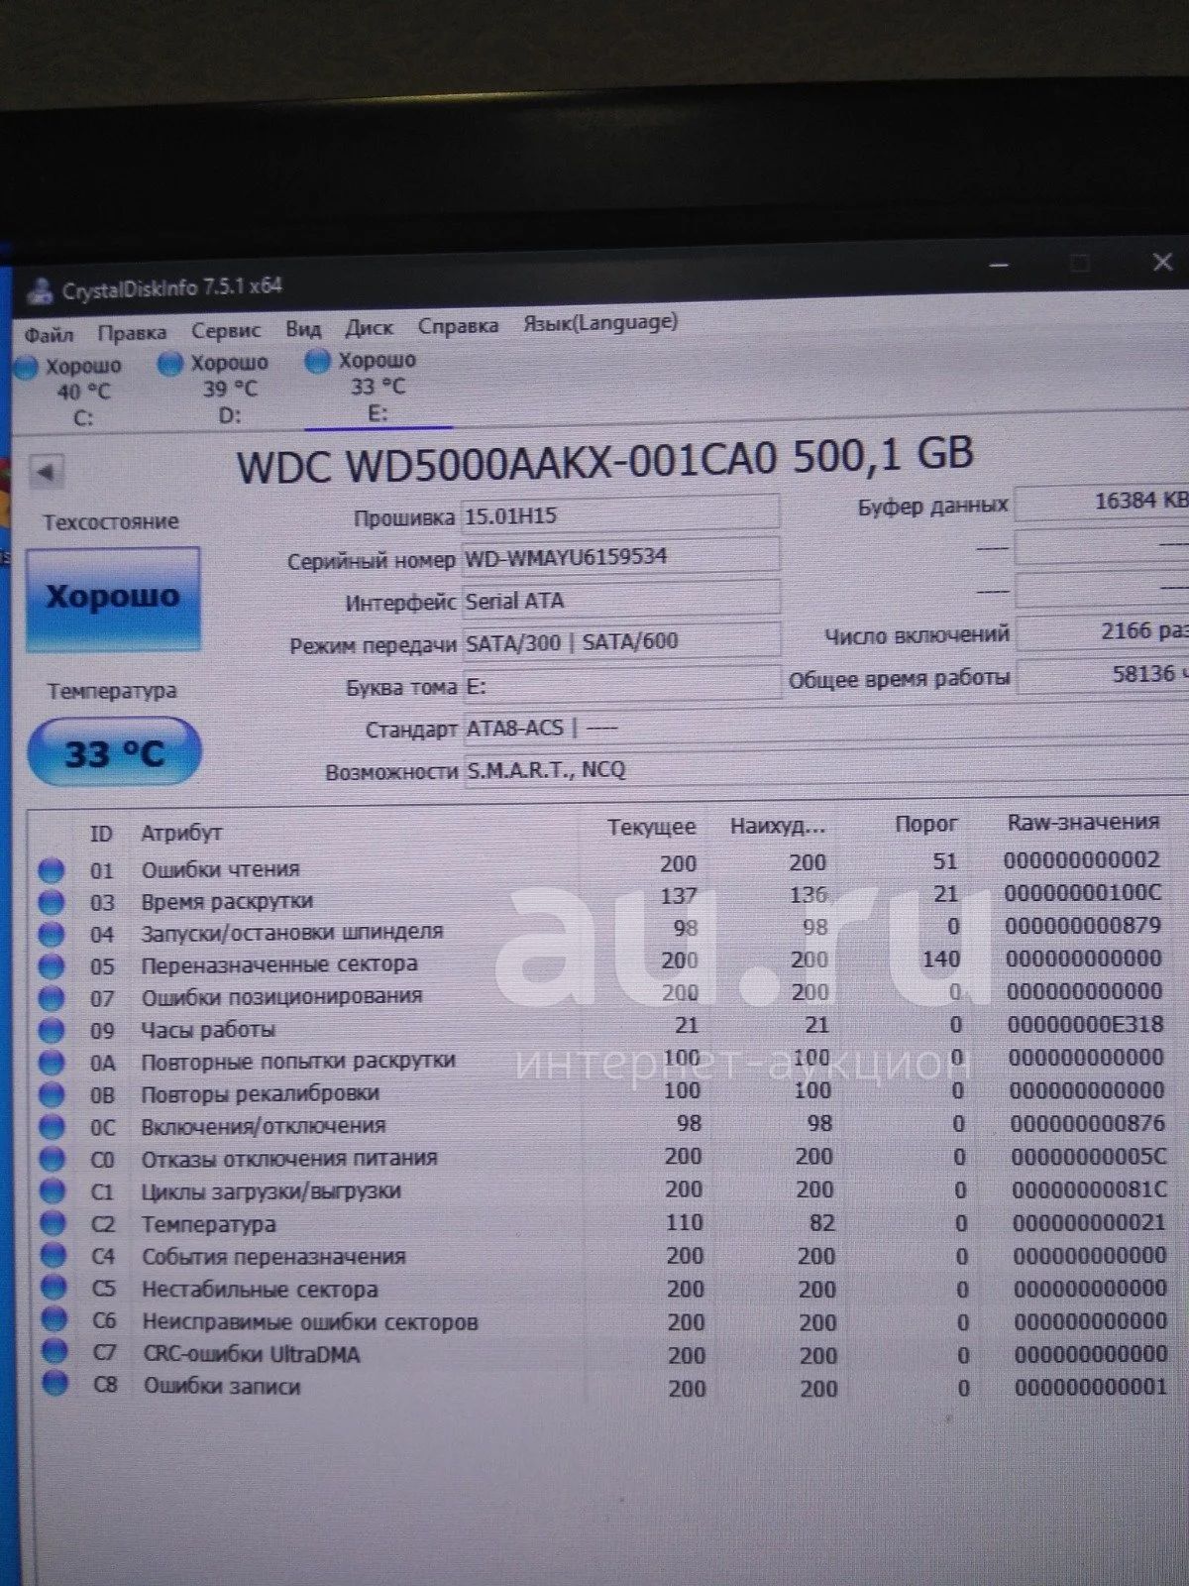Open the Сервис menu
This screenshot has width=1189, height=1586.
coord(226,330)
